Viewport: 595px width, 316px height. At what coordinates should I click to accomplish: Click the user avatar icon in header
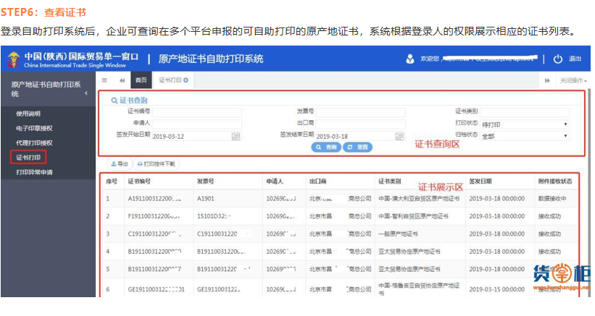point(411,59)
